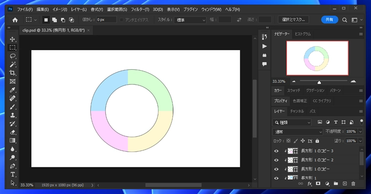The width and height of the screenshot is (371, 194).
Task: Toggle filter for pixel layers
Action: (x=320, y=122)
